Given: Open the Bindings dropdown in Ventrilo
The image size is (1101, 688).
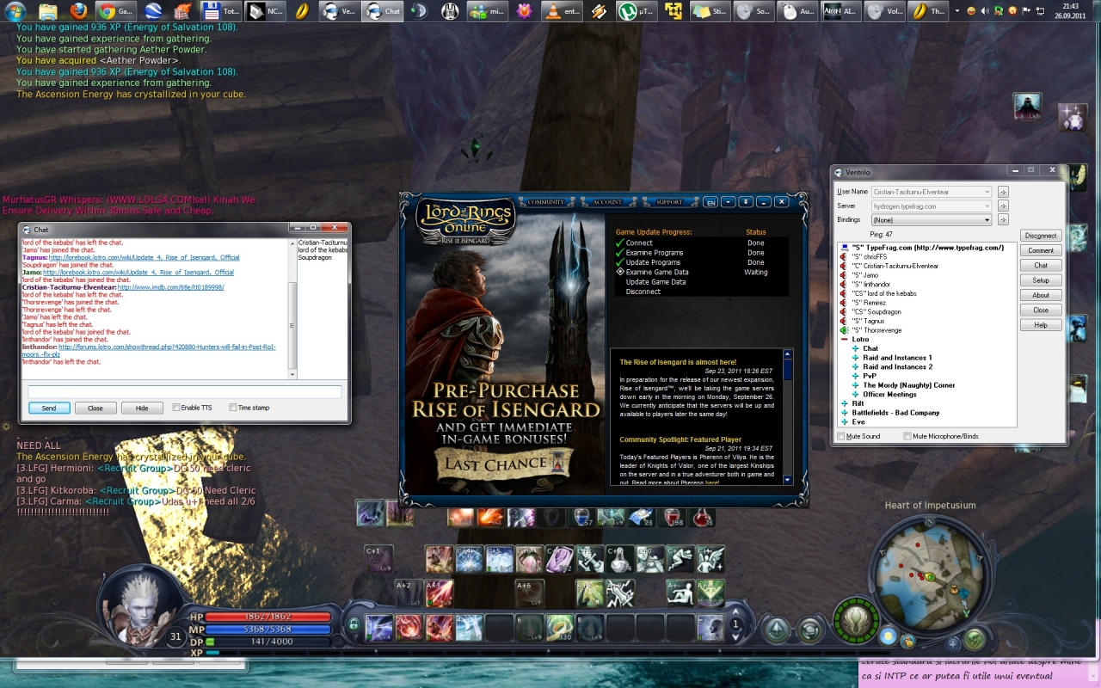Looking at the screenshot, I should pos(932,220).
